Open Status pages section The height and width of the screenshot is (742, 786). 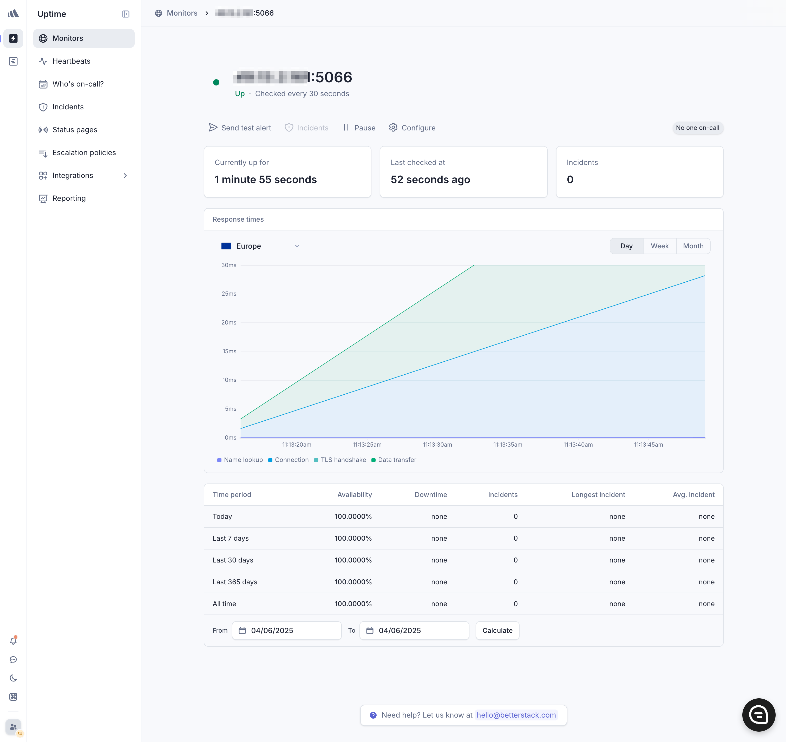pos(84,130)
